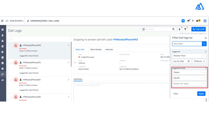Switch to the Basic Info tab
Viewport: 209px width, 118px height.
pos(80,50)
